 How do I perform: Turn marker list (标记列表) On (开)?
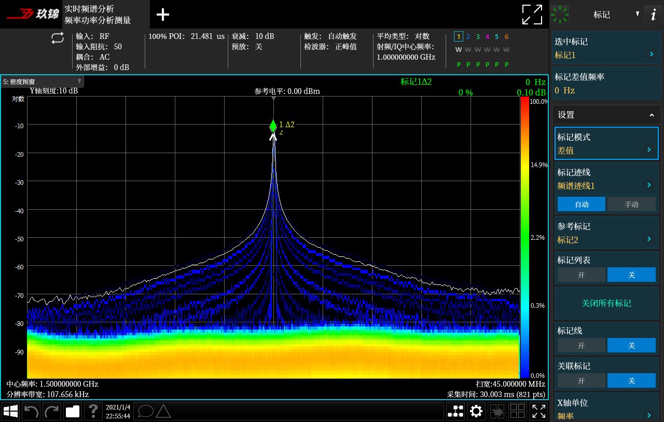tap(582, 275)
